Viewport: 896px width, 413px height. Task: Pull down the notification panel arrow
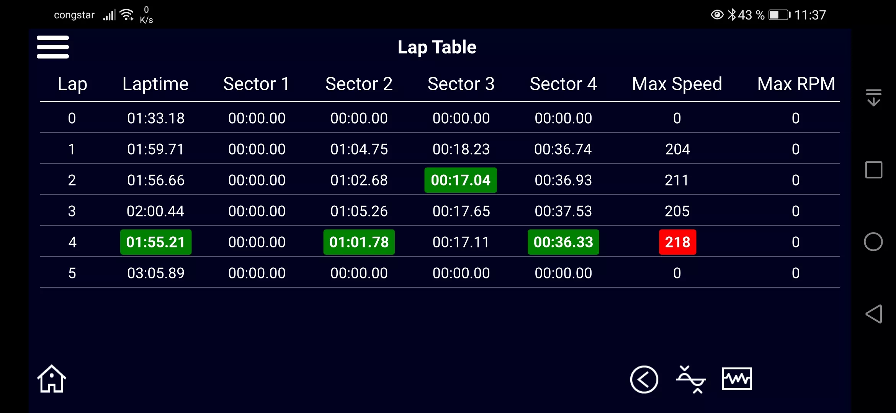pos(873,98)
